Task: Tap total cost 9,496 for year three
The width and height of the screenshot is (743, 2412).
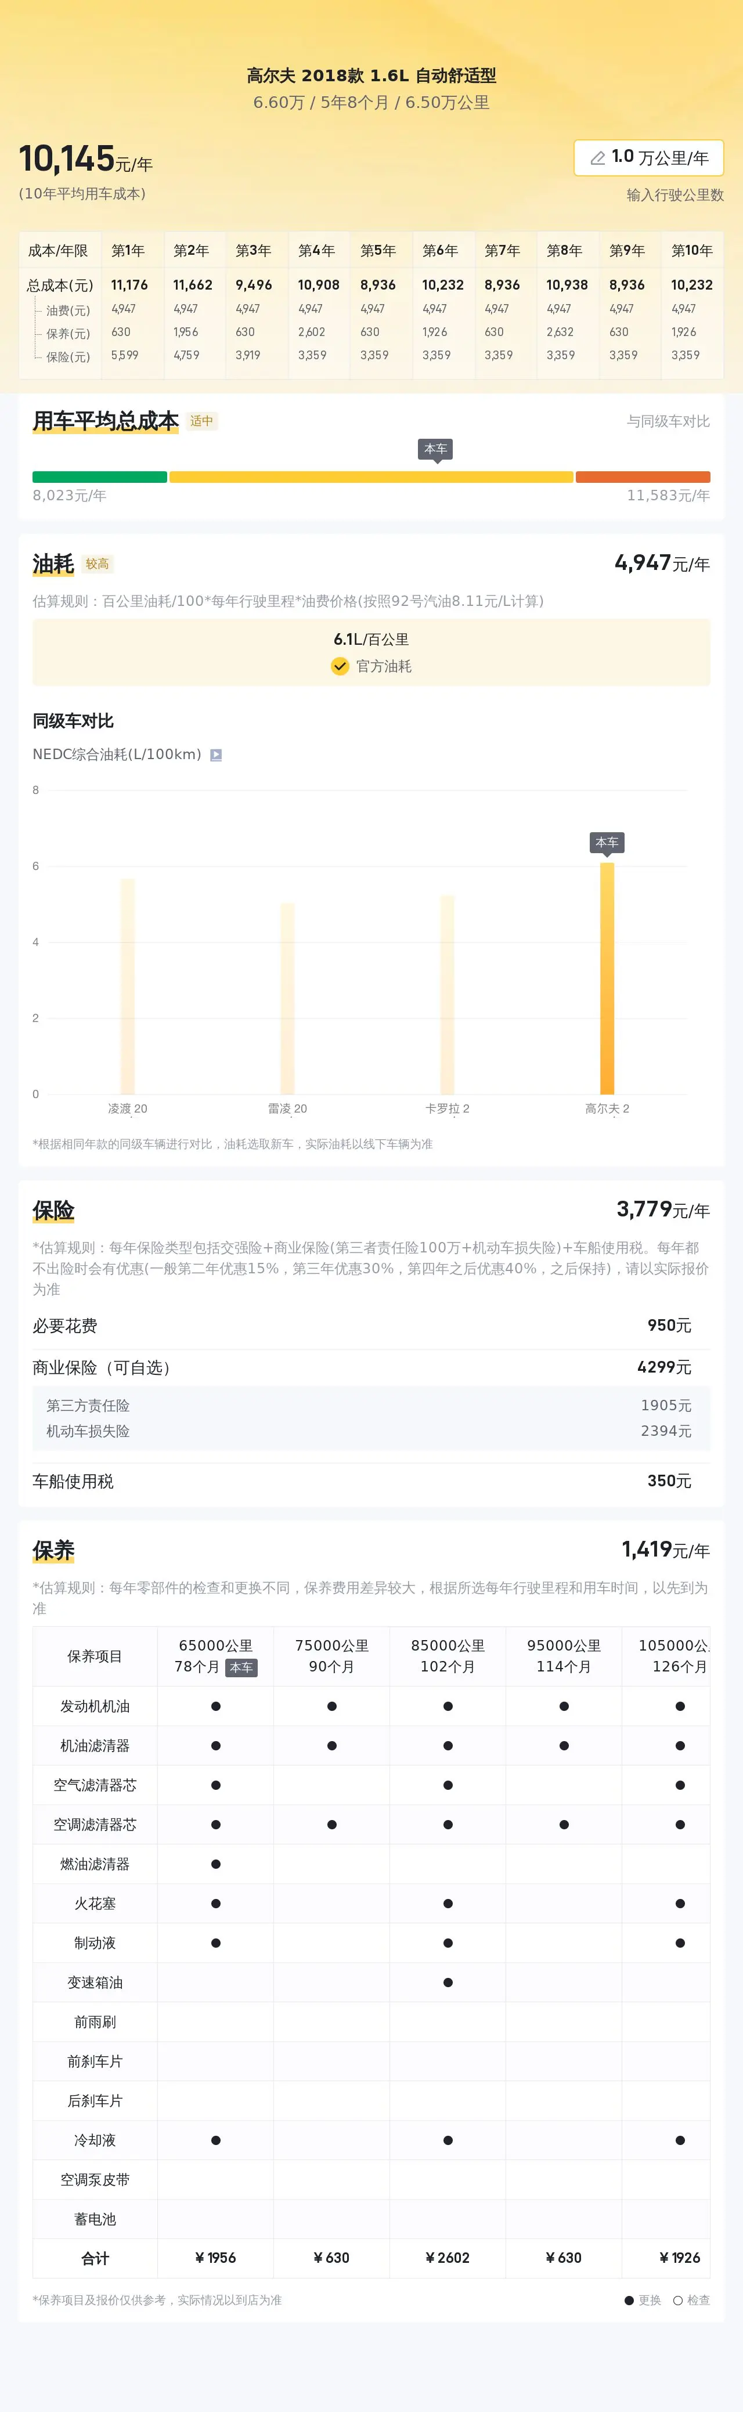Action: (x=254, y=284)
